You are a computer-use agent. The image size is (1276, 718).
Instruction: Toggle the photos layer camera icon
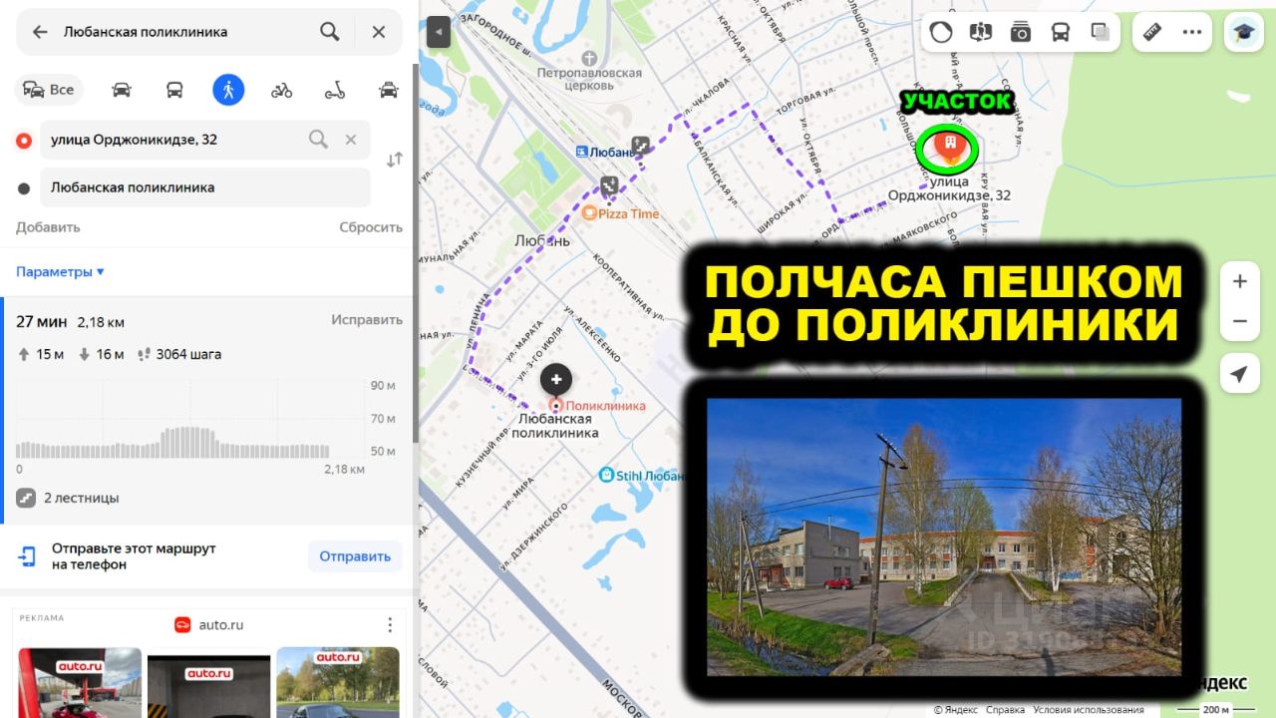pos(1021,32)
